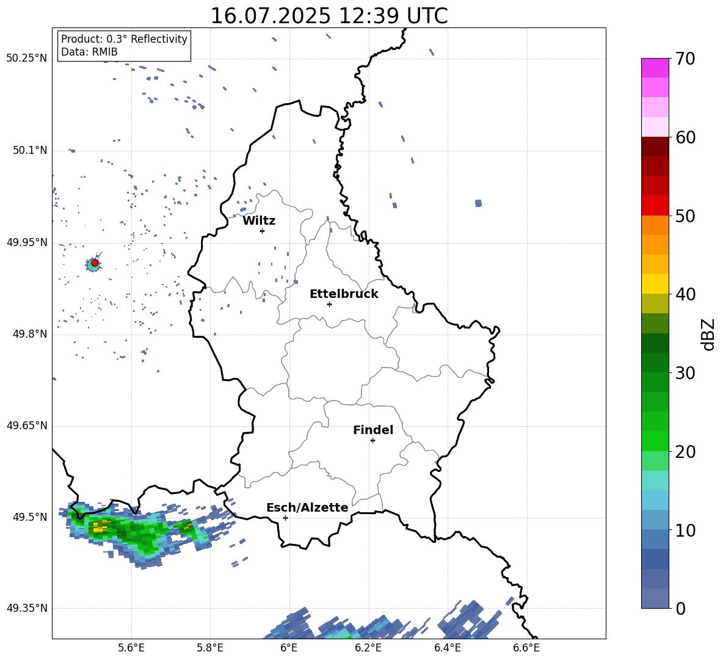This screenshot has width=723, height=660.
Task: Click the 16.07.2025 12:39 UTC title
Action: pos(329,16)
